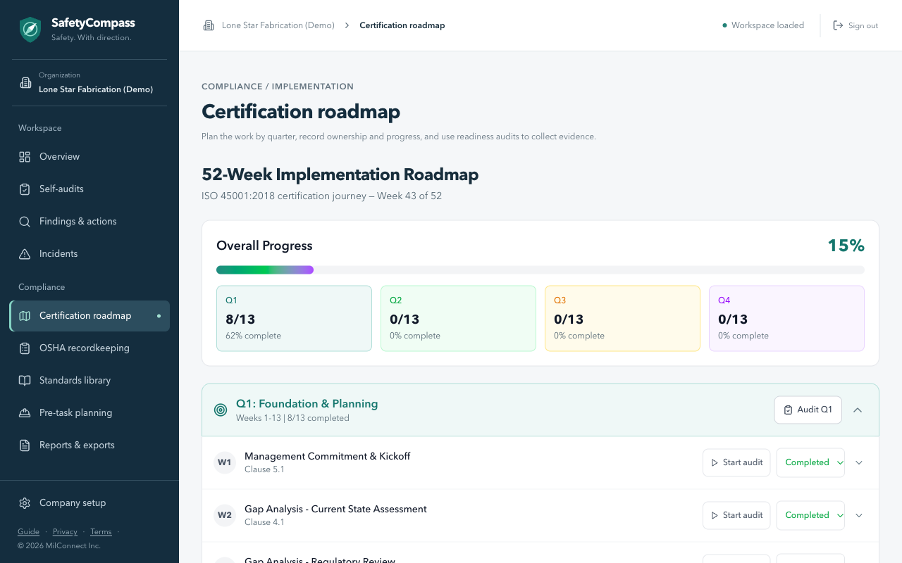Click the Pre-task planning hard hat icon

25,413
